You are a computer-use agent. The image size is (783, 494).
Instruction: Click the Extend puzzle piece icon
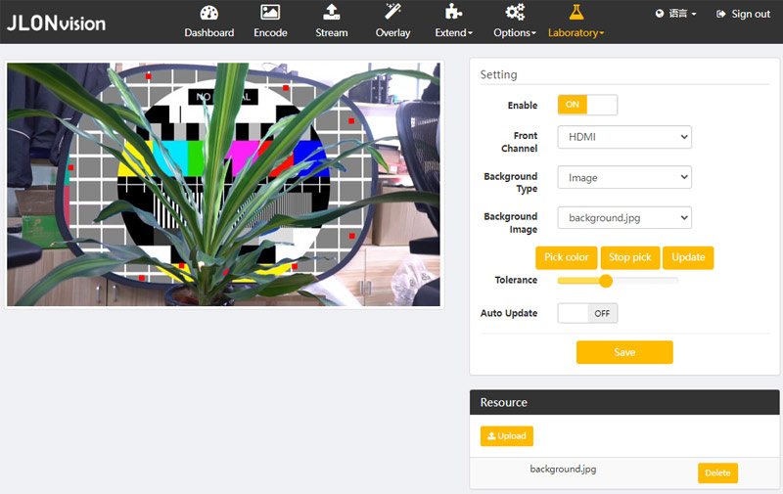pyautogui.click(x=453, y=13)
